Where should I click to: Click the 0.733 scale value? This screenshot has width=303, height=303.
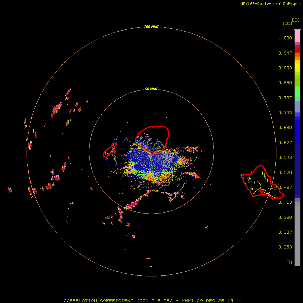tap(285, 113)
